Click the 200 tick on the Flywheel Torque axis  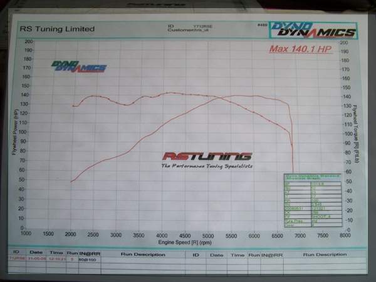pos(344,43)
